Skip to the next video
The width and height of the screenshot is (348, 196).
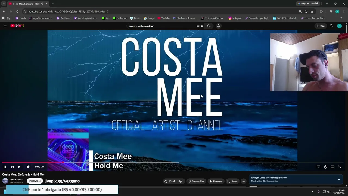coord(20,167)
